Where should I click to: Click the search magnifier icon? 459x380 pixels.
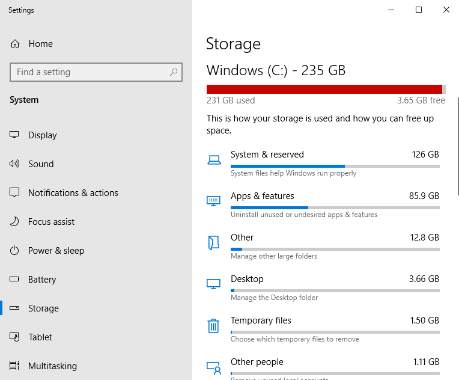[x=174, y=72]
